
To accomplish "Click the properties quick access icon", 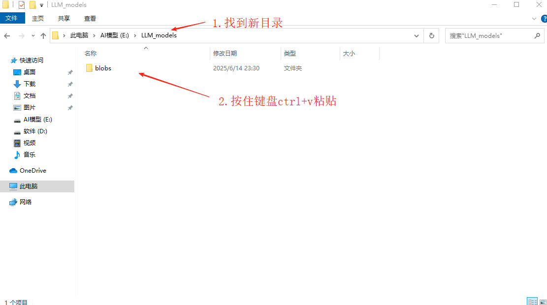I will 22,5.
